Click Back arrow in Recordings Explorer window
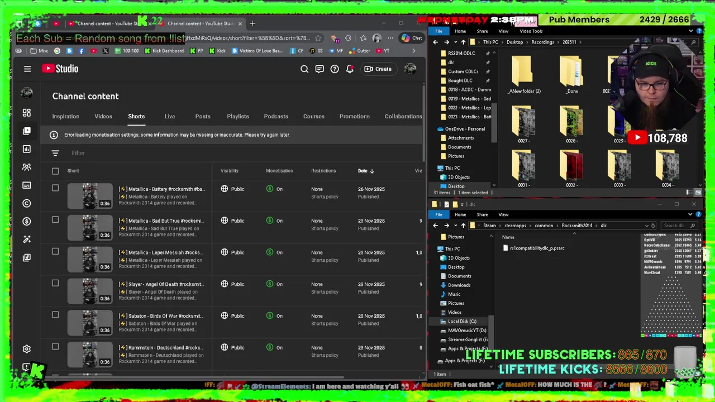 (436, 42)
